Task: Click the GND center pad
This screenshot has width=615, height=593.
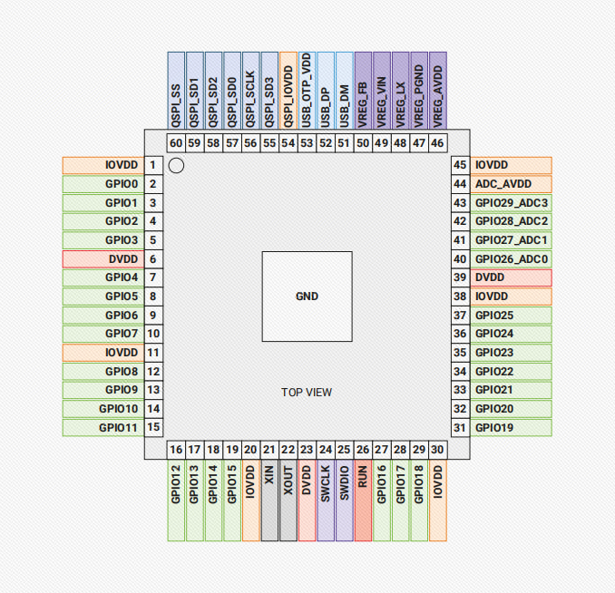Action: coord(307,296)
